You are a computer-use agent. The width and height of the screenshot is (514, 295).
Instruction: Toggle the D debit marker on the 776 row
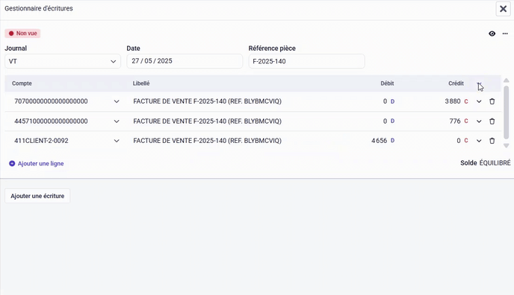[392, 121]
